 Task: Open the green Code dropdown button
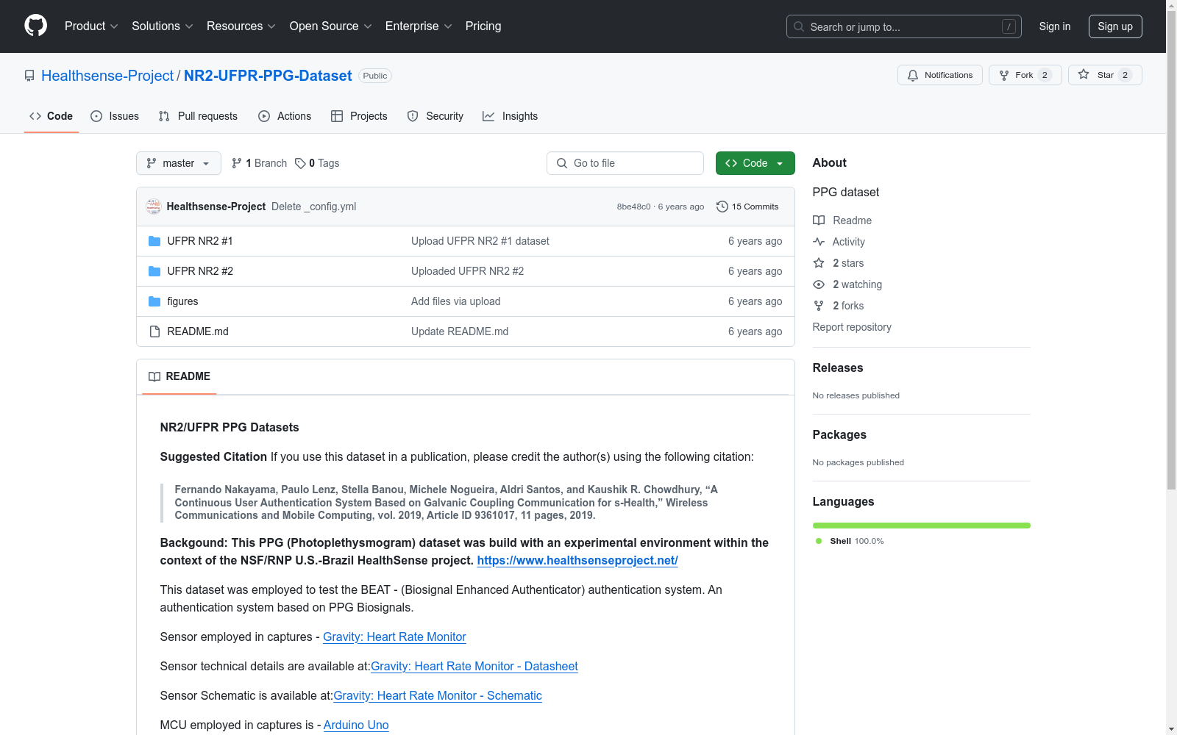pos(755,163)
